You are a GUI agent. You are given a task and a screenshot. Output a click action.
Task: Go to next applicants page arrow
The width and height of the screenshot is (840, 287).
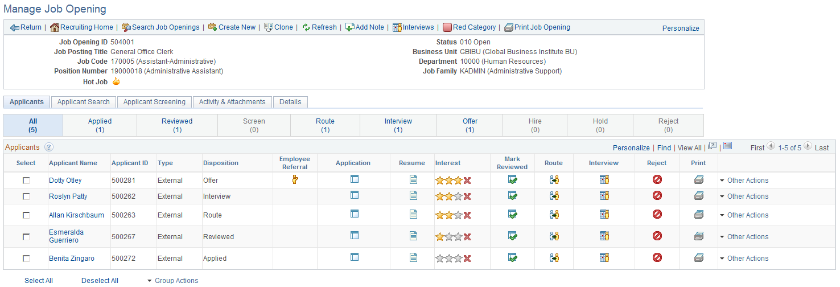coord(808,146)
